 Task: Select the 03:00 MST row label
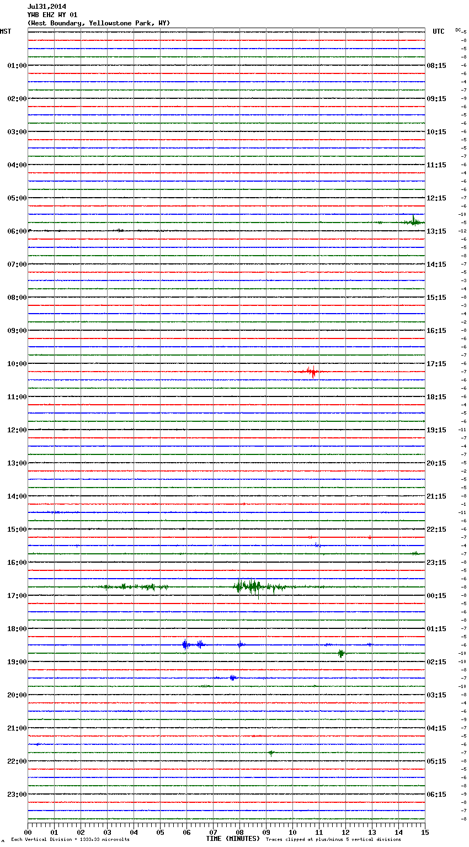tap(17, 132)
